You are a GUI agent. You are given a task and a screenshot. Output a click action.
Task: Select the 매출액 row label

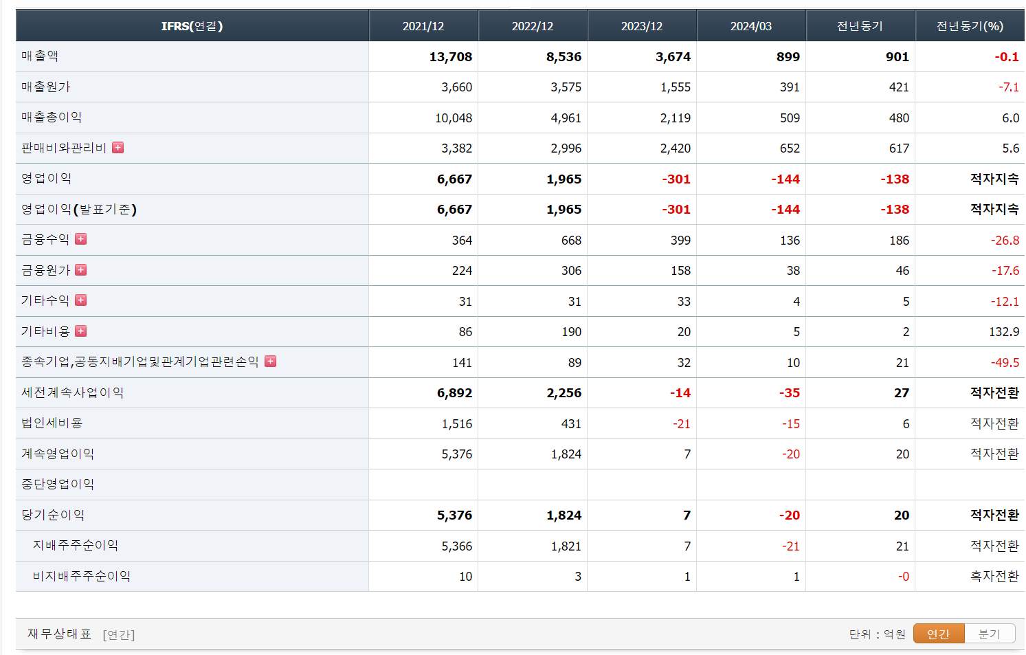click(x=40, y=56)
